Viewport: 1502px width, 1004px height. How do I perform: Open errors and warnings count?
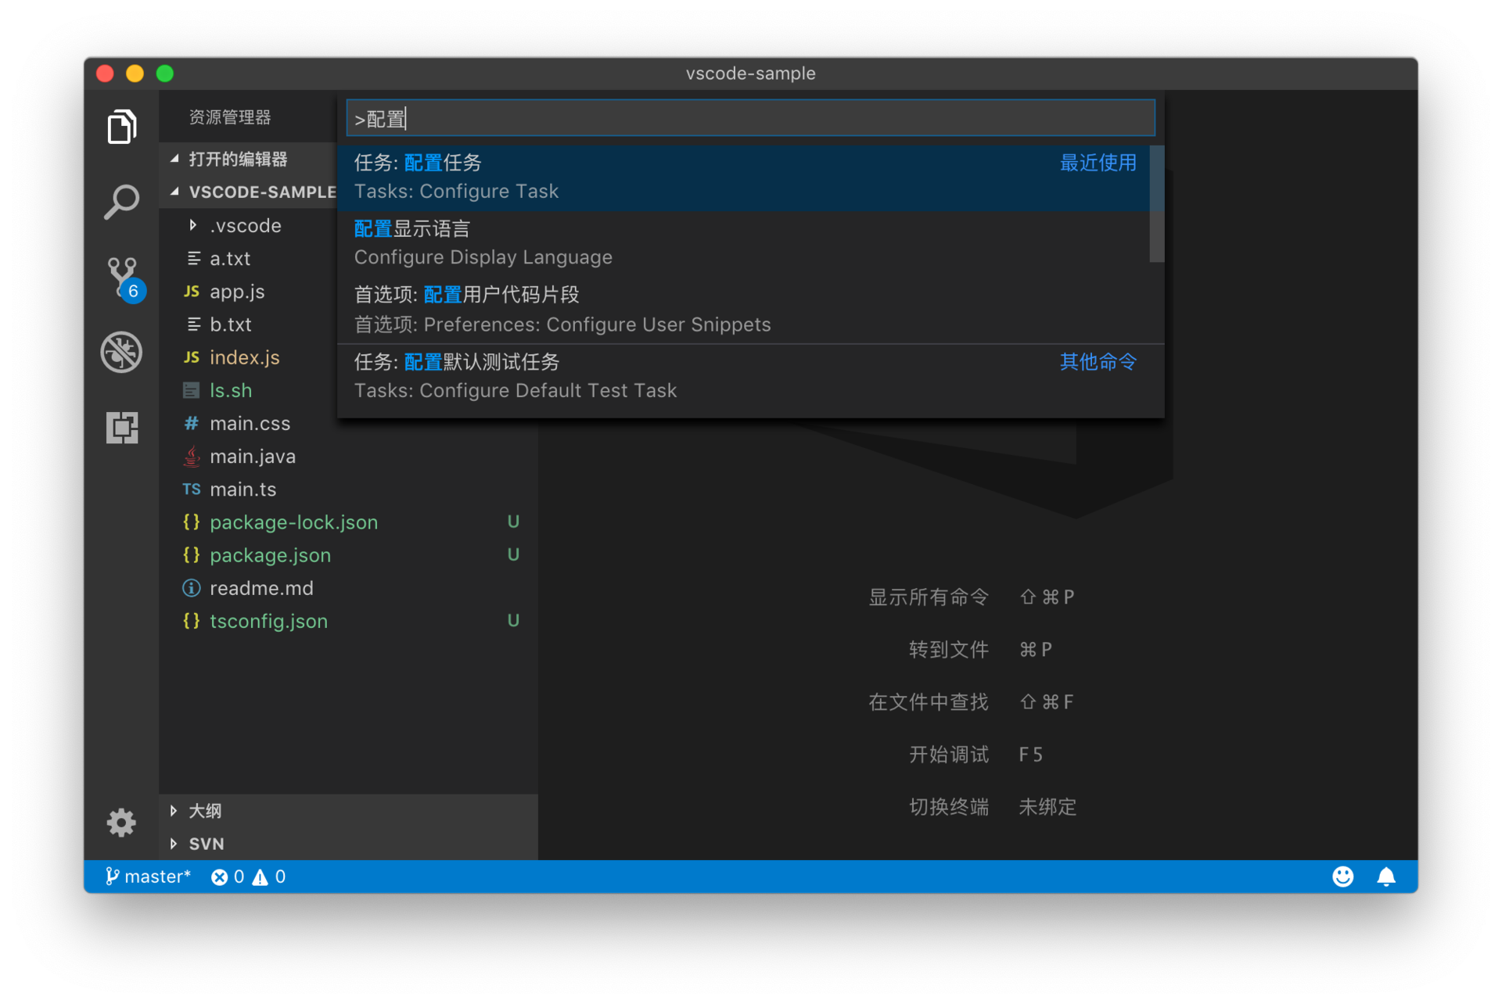click(249, 877)
